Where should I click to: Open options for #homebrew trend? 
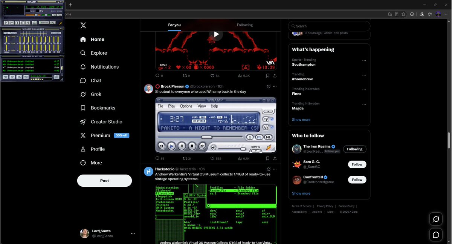point(364,75)
